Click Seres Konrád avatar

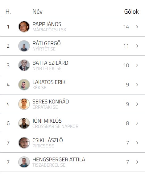click(24, 104)
